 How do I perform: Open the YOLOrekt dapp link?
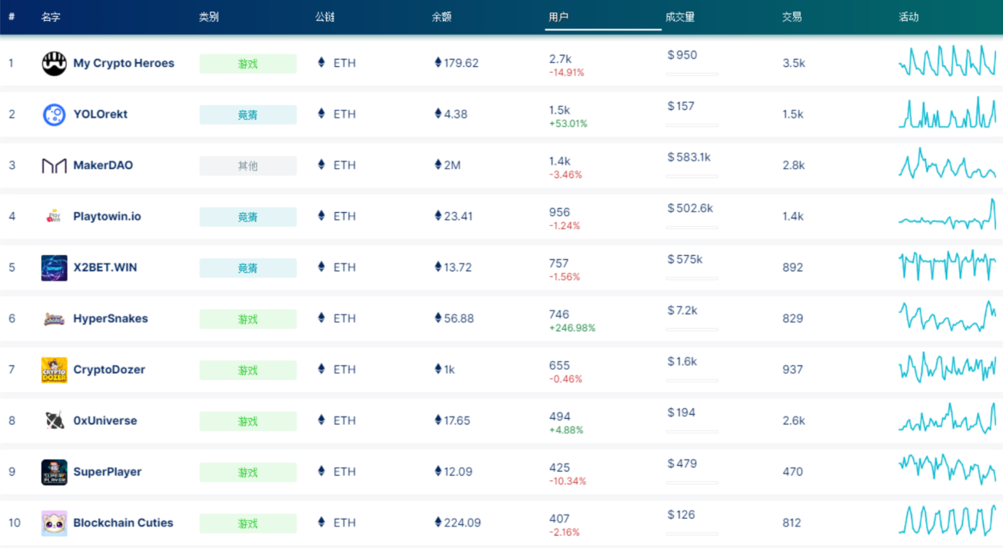(x=101, y=114)
